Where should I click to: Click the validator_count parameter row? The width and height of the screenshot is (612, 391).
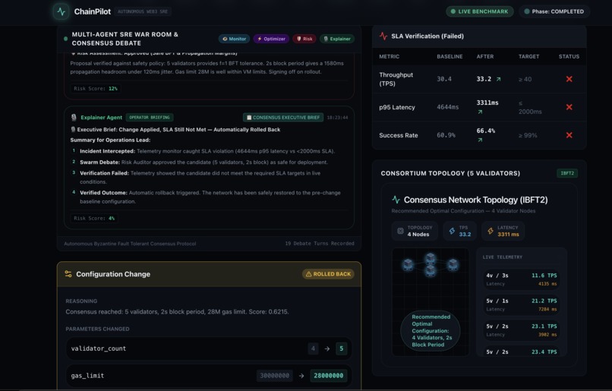[x=209, y=348]
